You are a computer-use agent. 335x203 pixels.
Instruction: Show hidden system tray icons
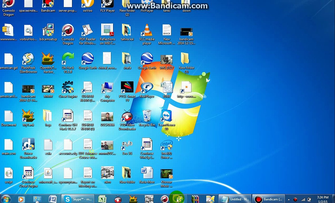289,200
